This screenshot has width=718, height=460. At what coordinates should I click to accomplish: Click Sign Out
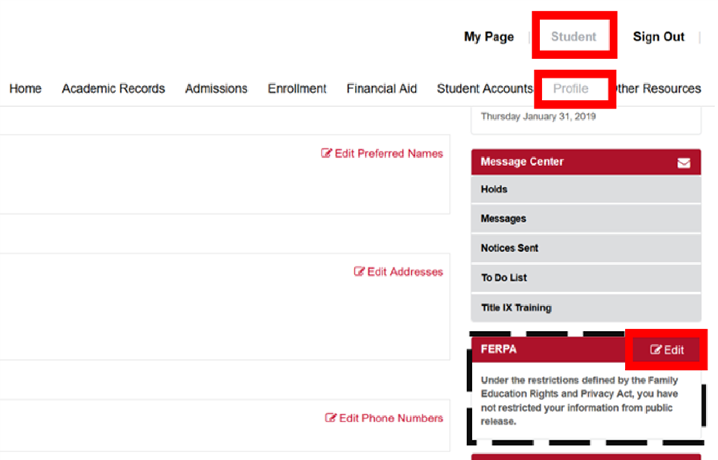click(659, 36)
